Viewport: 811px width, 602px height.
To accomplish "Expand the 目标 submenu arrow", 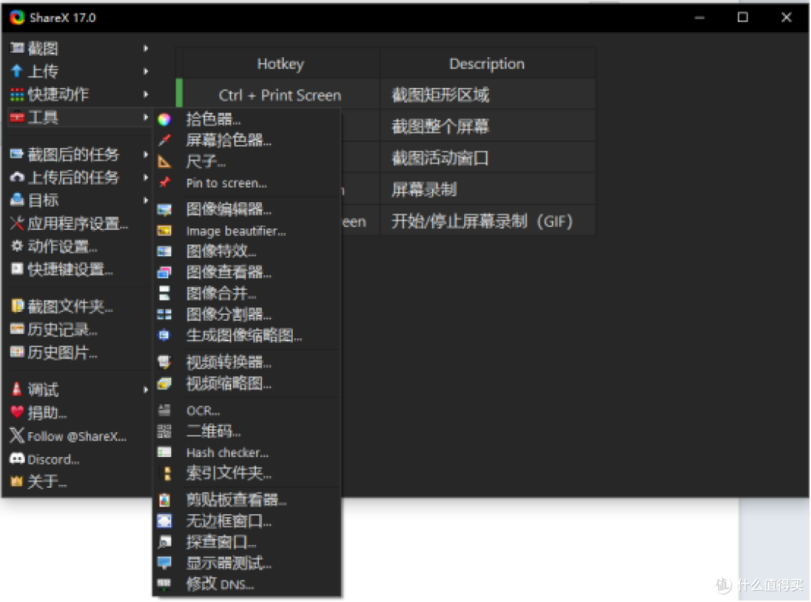I will click(146, 201).
